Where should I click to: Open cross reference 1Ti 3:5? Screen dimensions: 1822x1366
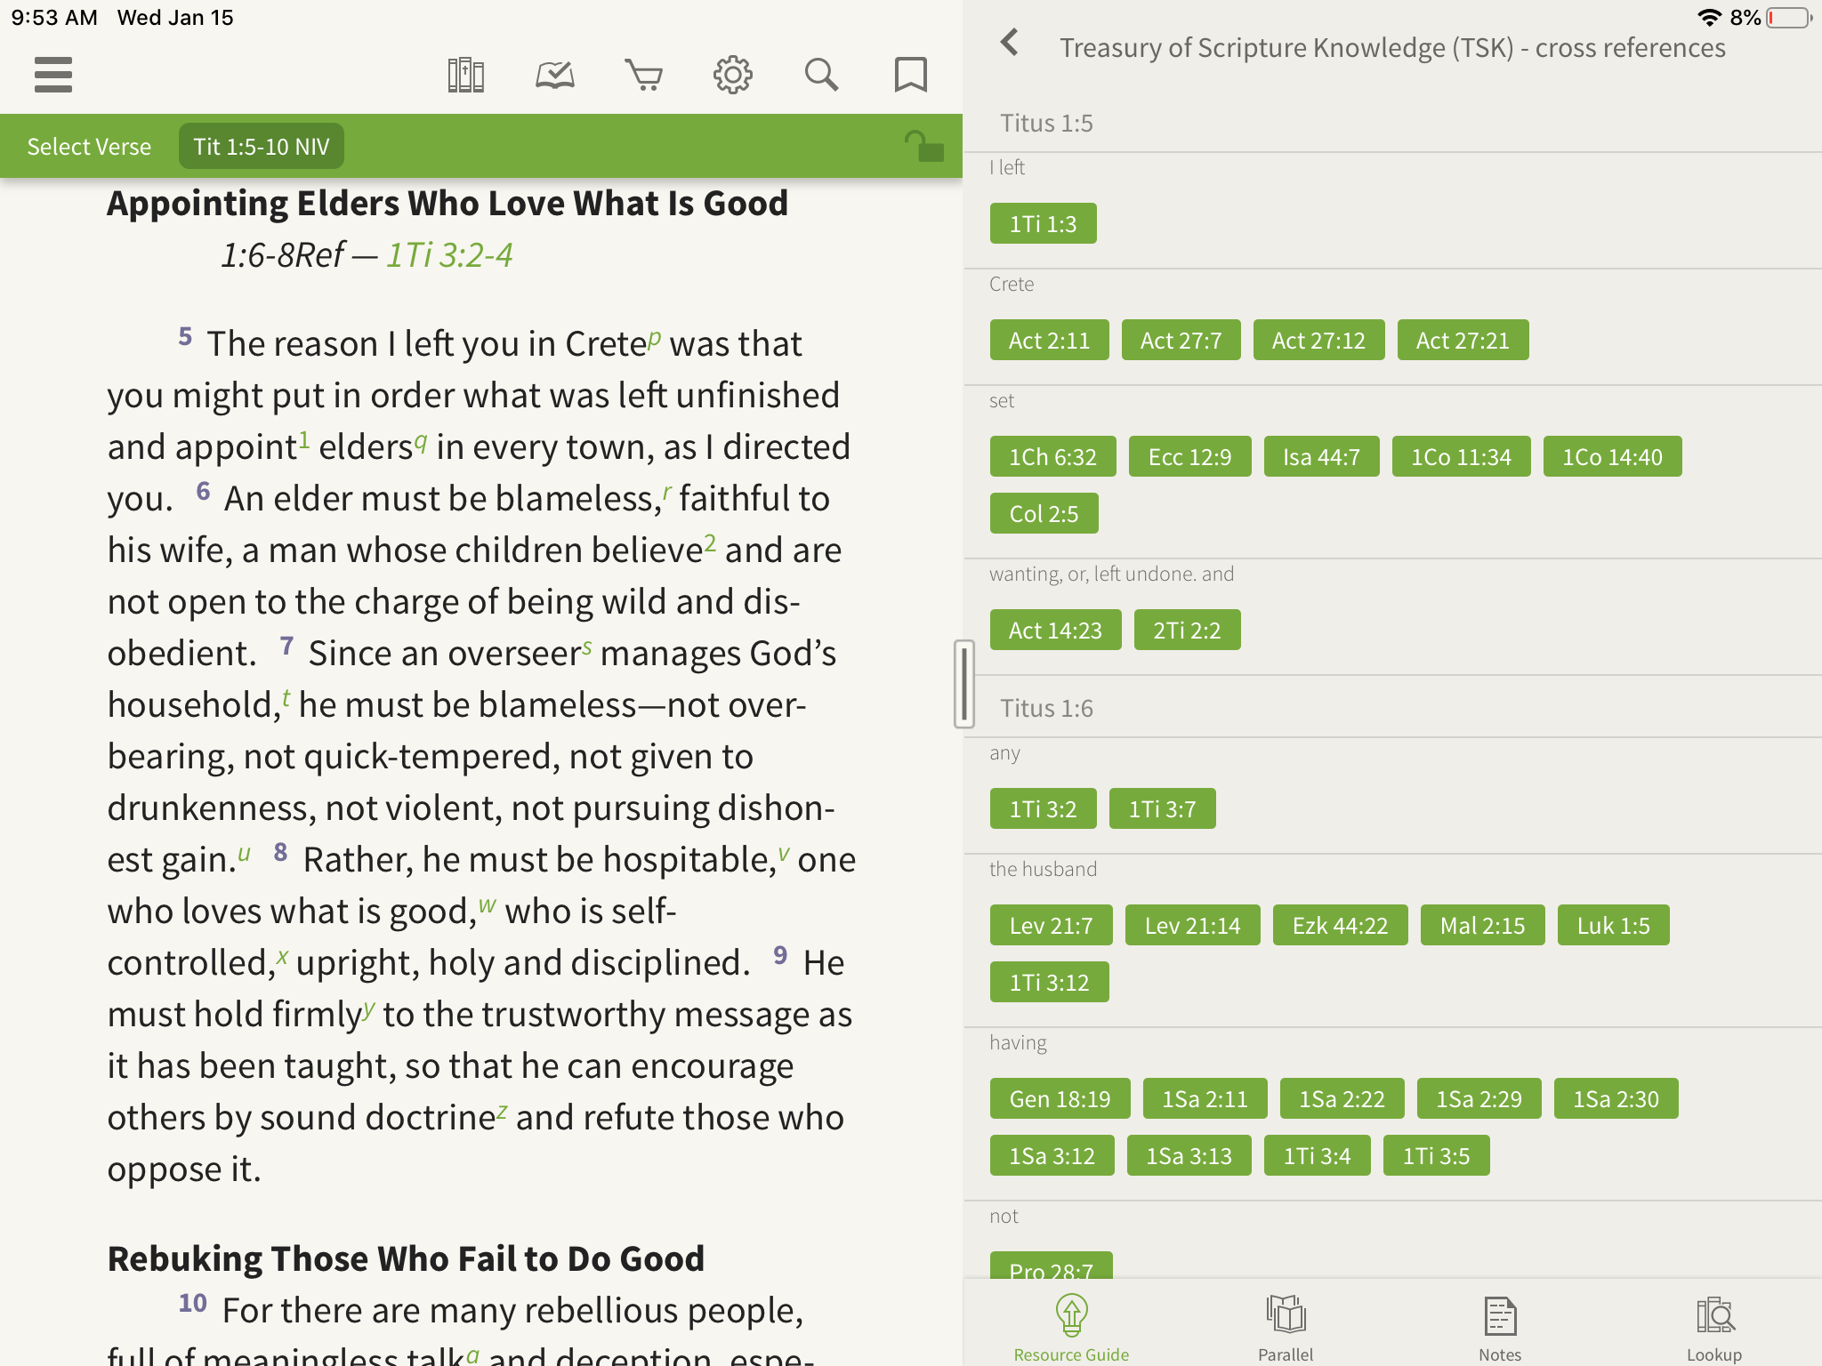1436,1155
